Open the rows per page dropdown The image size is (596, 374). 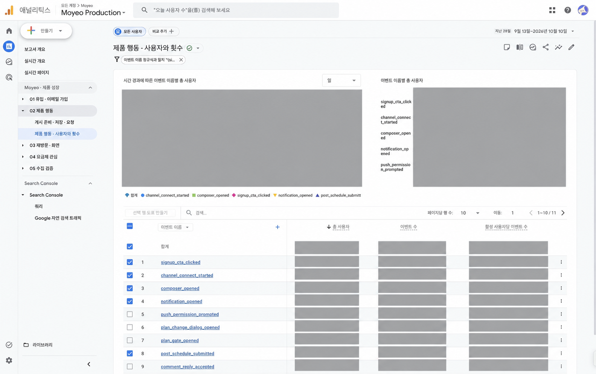470,213
